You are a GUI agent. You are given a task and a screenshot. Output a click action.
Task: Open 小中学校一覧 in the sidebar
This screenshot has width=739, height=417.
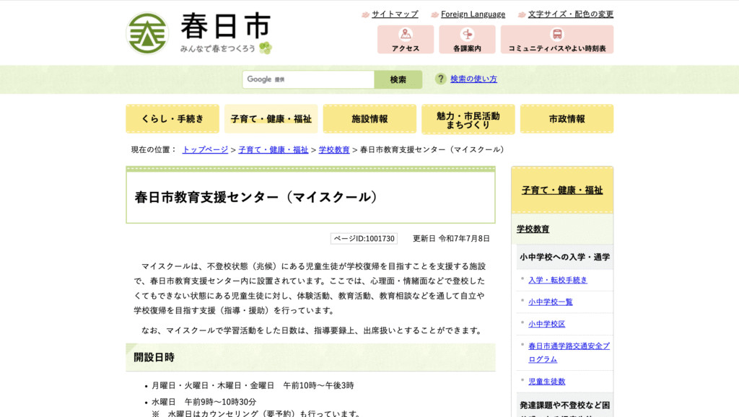pos(550,302)
